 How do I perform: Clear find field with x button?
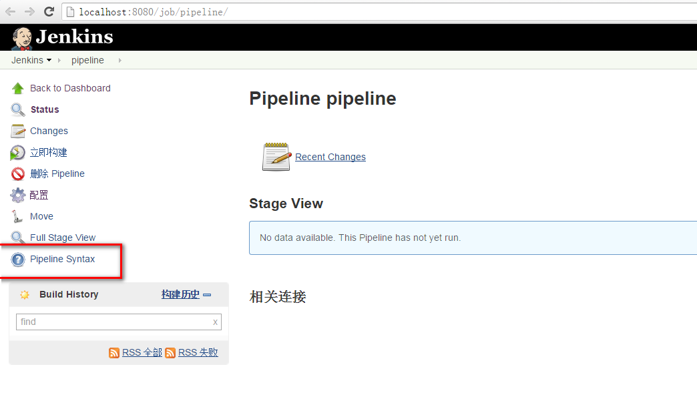click(x=215, y=322)
